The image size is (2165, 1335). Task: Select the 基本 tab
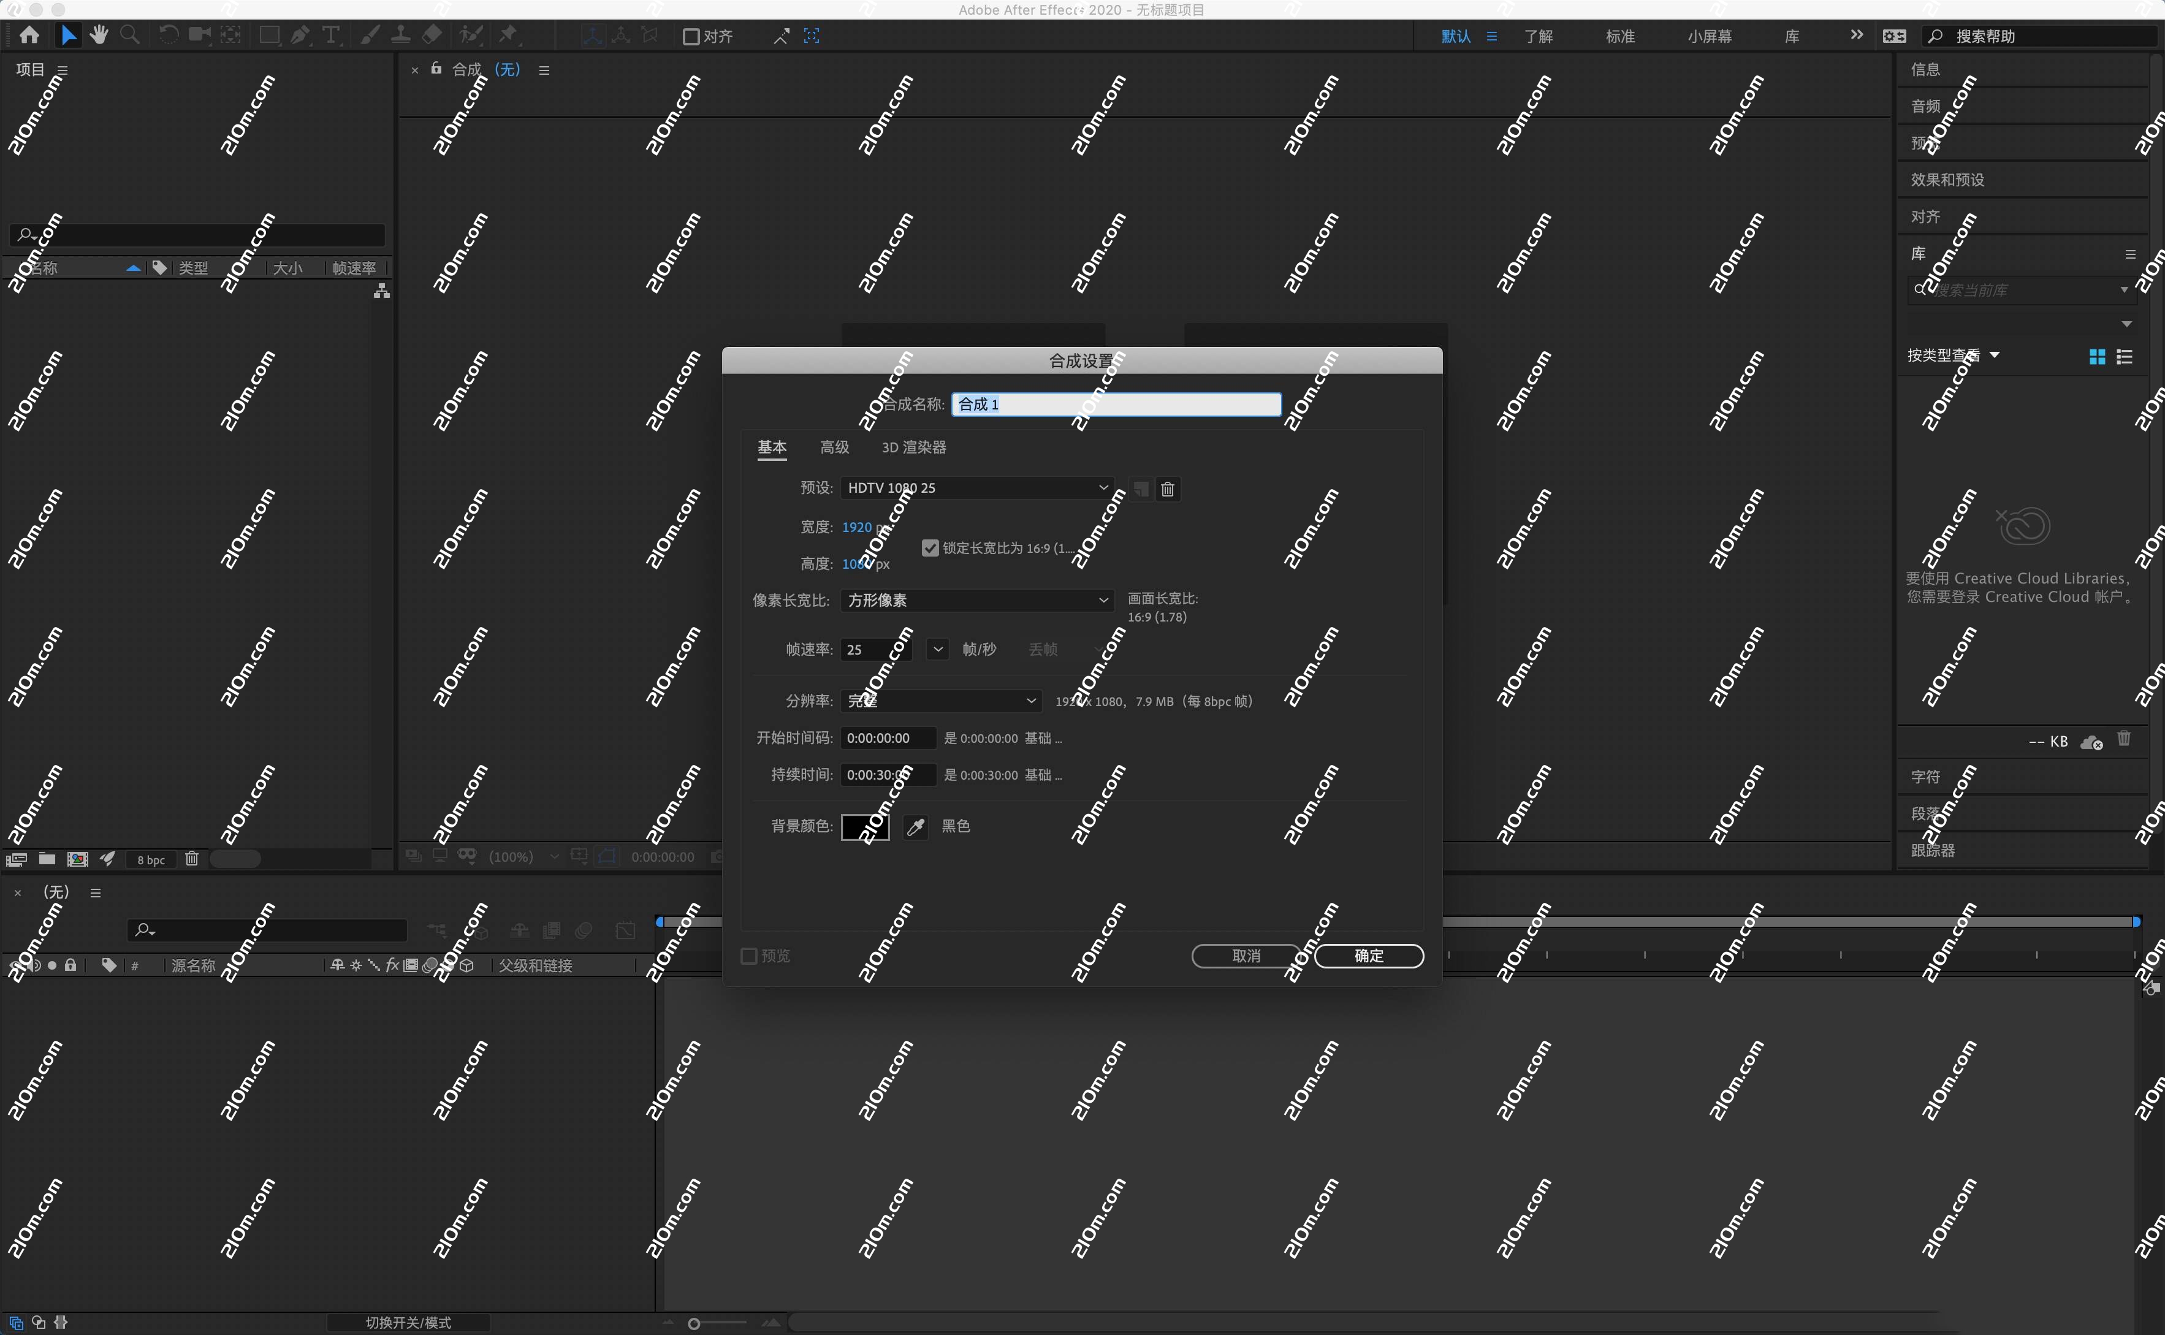click(772, 447)
